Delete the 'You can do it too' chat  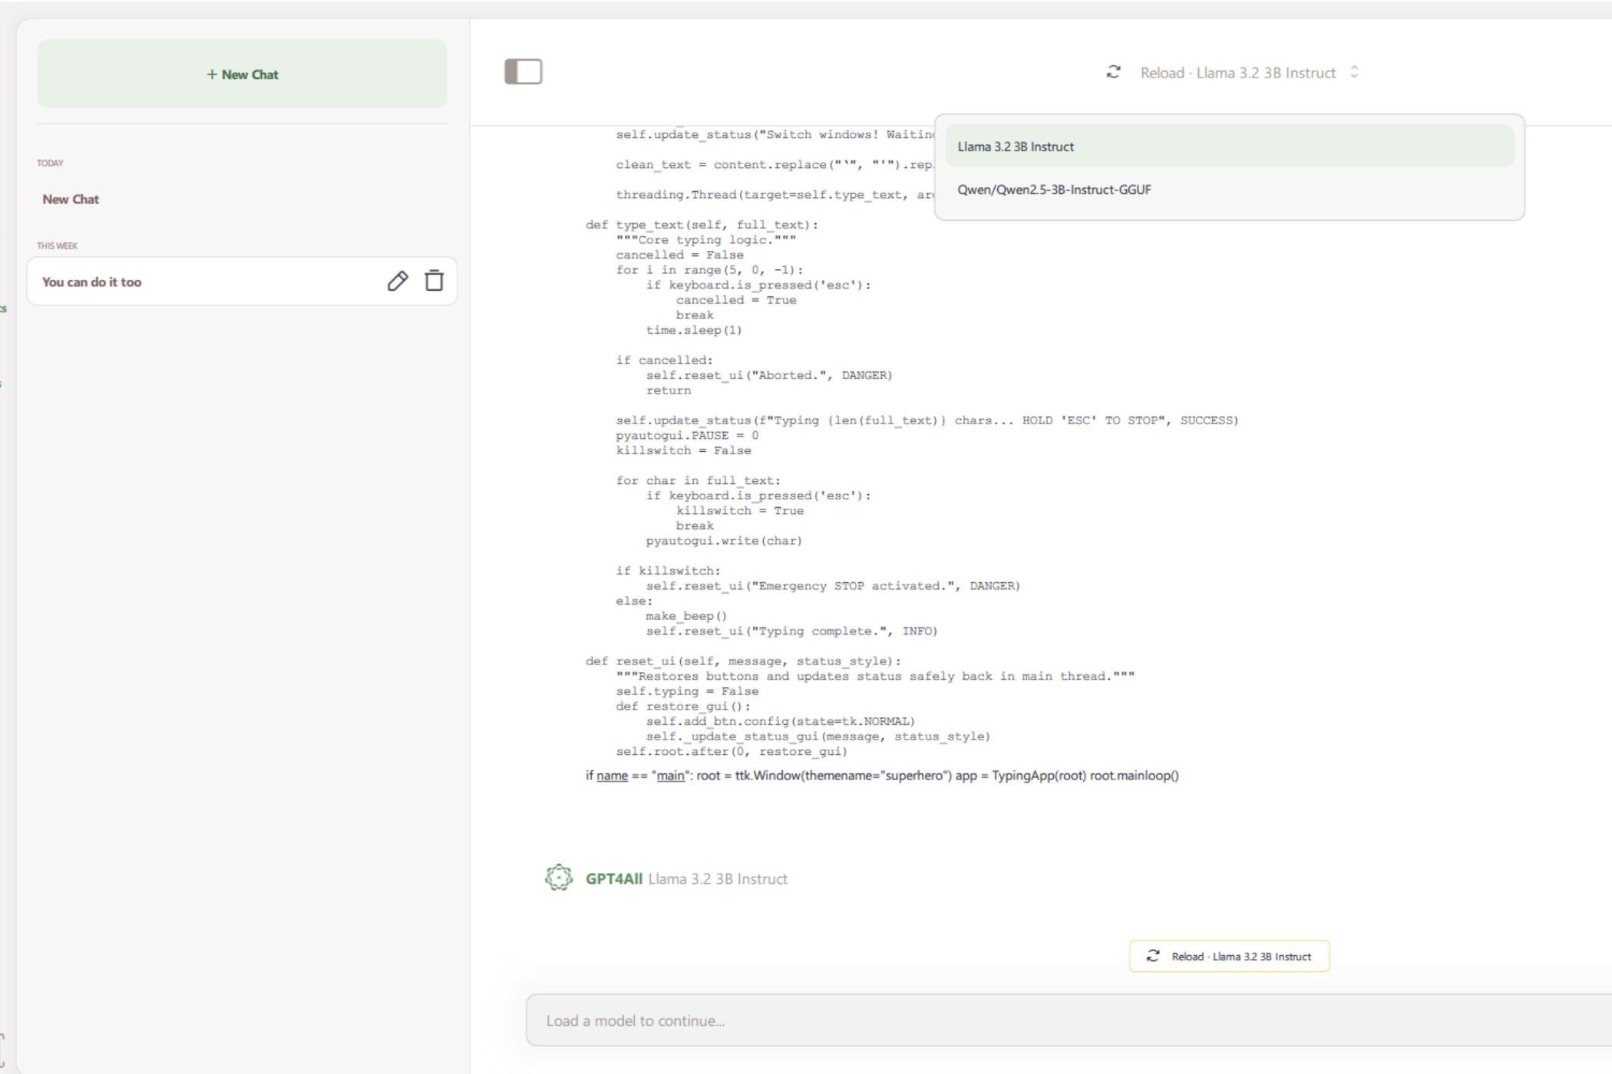[434, 281]
